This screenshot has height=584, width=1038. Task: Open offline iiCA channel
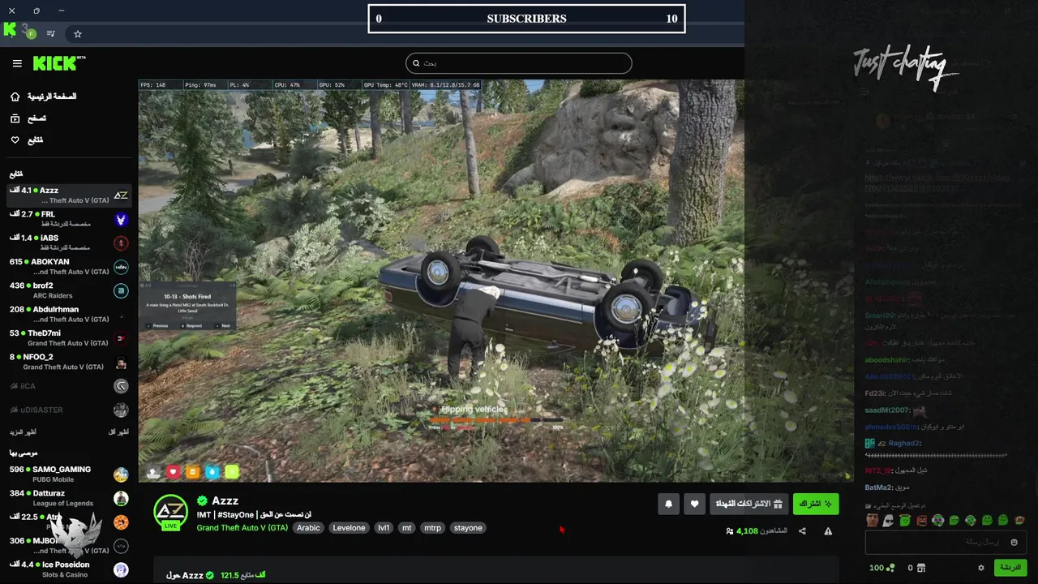[x=68, y=386]
